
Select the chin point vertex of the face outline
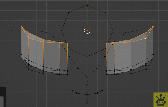click(x=87, y=77)
